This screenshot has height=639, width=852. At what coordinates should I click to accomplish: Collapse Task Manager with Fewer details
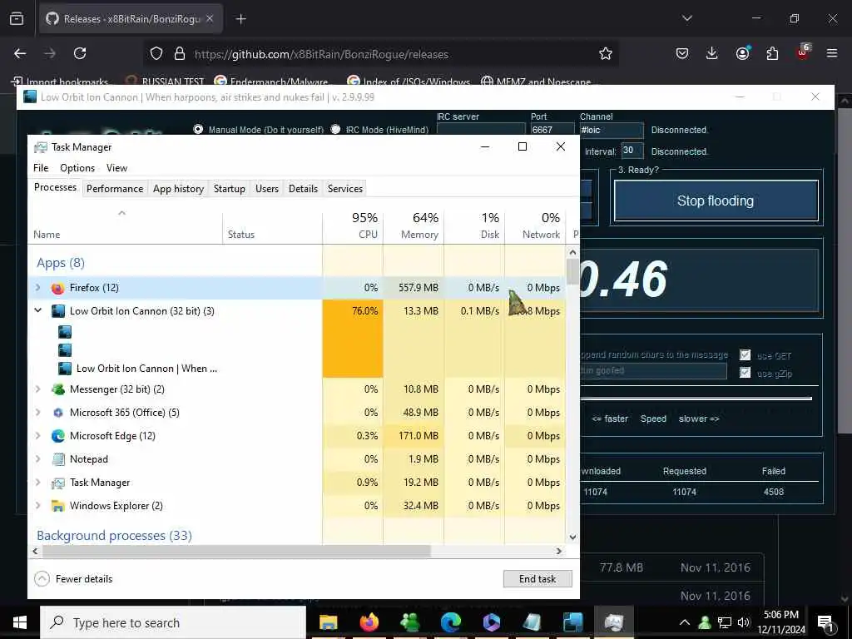[x=73, y=579]
